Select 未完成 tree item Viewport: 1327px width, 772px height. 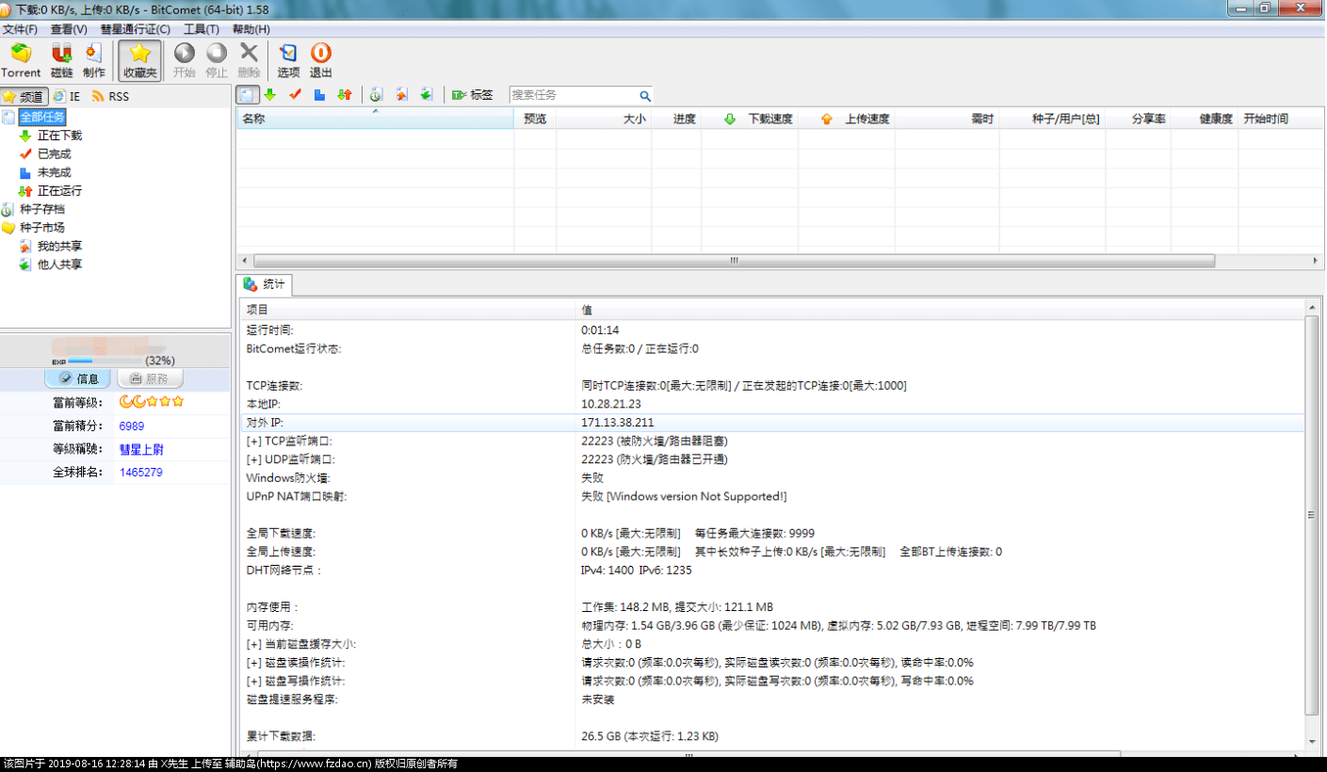coord(54,172)
